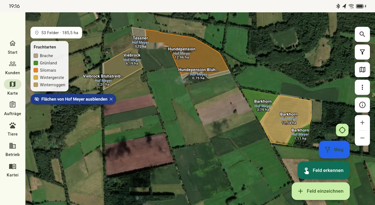Image resolution: width=375 pixels, height=205 pixels.
Task: Select the Tessner field on the map
Action: (x=140, y=42)
